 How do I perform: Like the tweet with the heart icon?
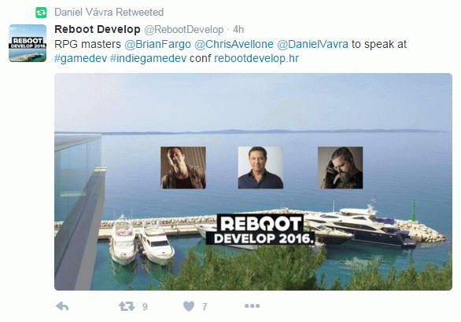click(189, 306)
